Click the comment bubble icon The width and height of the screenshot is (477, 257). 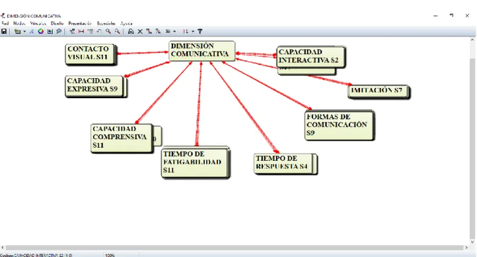click(59, 31)
